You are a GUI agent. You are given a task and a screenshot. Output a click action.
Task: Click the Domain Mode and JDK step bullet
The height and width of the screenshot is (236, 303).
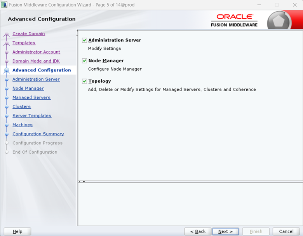point(7,61)
